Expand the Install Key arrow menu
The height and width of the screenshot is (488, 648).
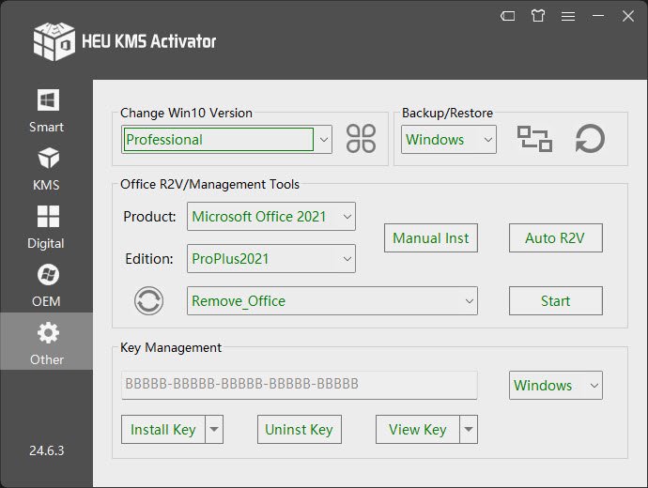(x=214, y=430)
